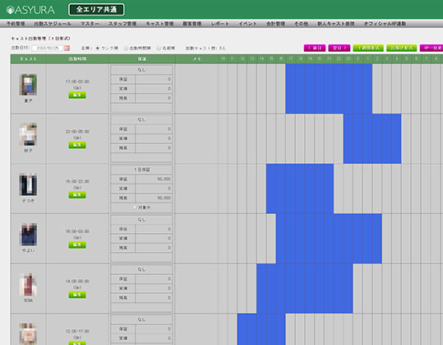Open the キャスト管理 menu
The image size is (443, 345).
tap(159, 24)
